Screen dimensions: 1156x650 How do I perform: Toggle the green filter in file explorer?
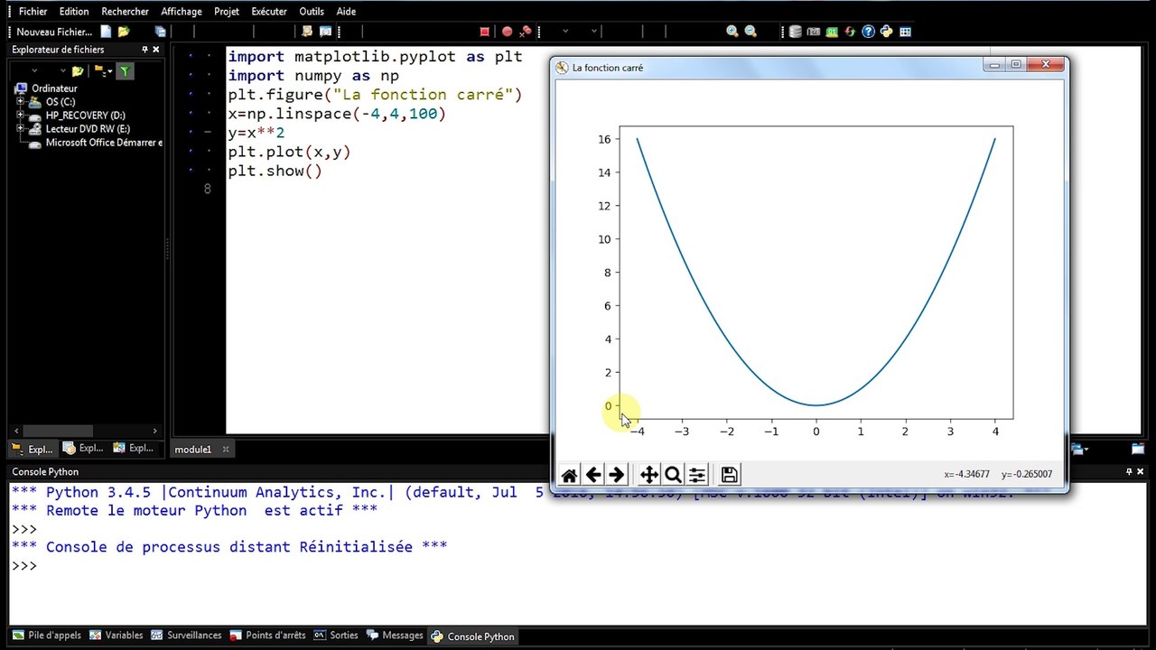[126, 70]
